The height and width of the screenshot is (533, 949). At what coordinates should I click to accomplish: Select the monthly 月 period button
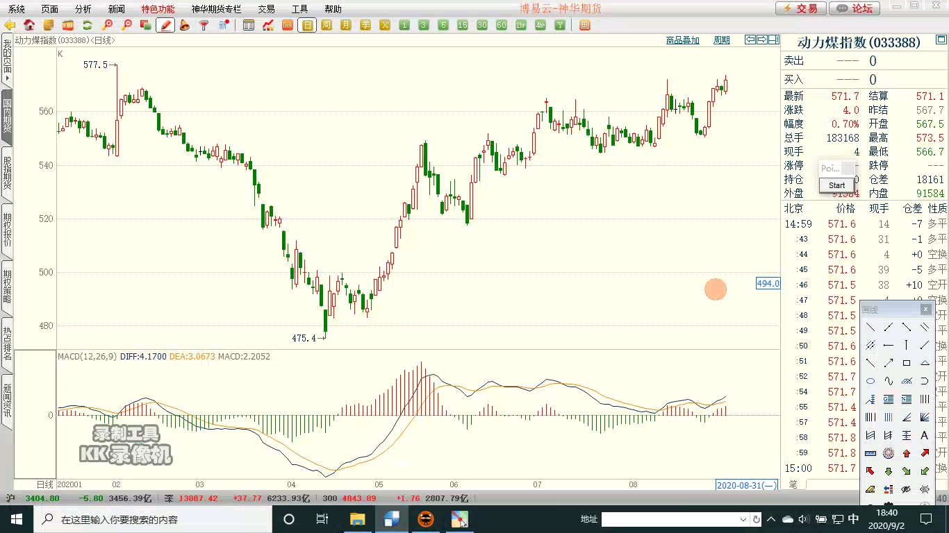coord(346,25)
